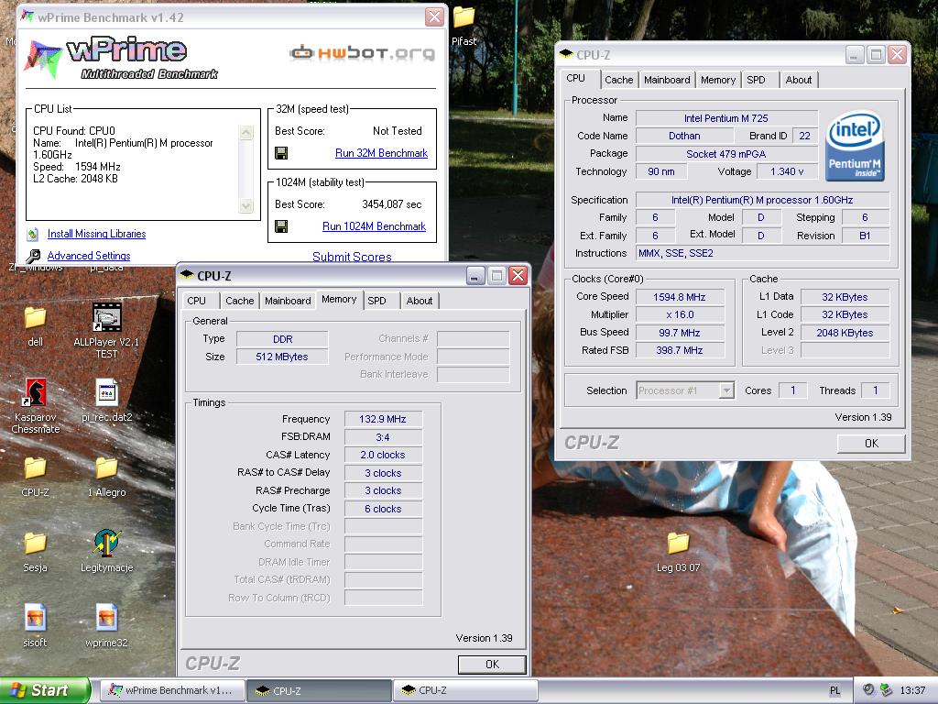The width and height of the screenshot is (938, 704).
Task: Click the FSB:DRAM value 3:4
Action: click(383, 437)
